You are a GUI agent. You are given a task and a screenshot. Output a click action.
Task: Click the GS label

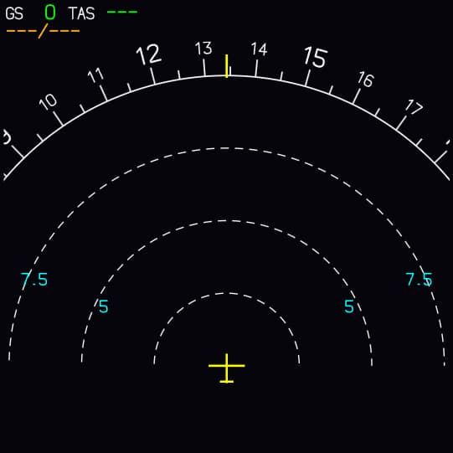[14, 13]
